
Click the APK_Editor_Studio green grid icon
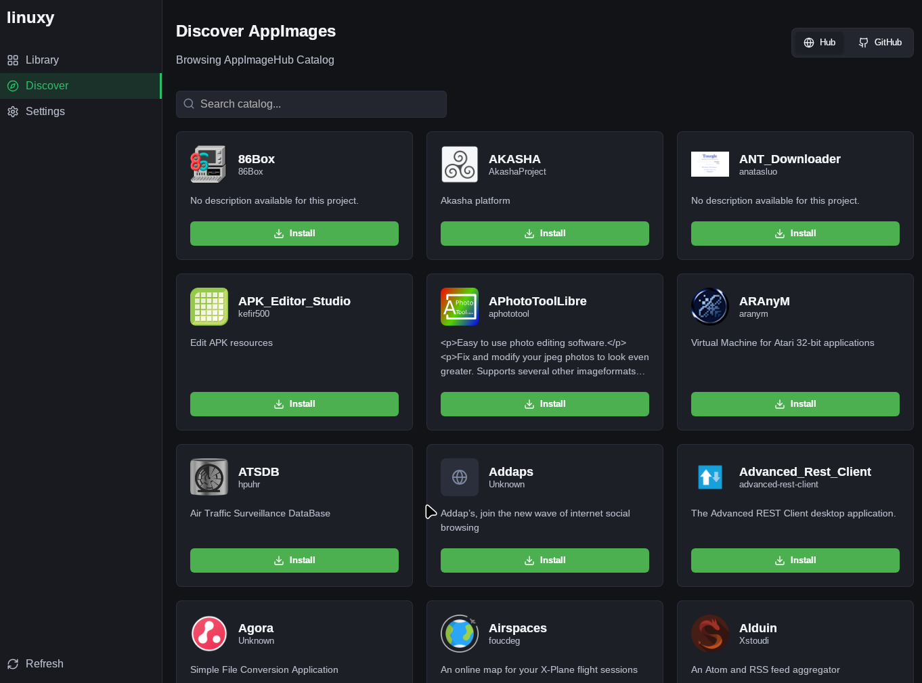pyautogui.click(x=209, y=307)
